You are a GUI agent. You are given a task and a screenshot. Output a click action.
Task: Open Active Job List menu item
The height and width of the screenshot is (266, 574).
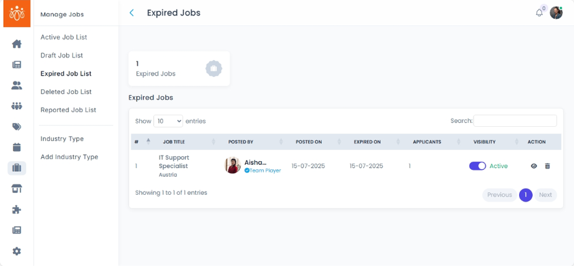click(63, 37)
